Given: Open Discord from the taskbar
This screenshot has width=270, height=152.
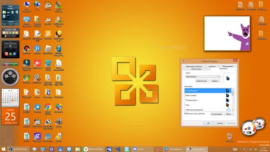Looking at the screenshot, I should click(x=143, y=149).
